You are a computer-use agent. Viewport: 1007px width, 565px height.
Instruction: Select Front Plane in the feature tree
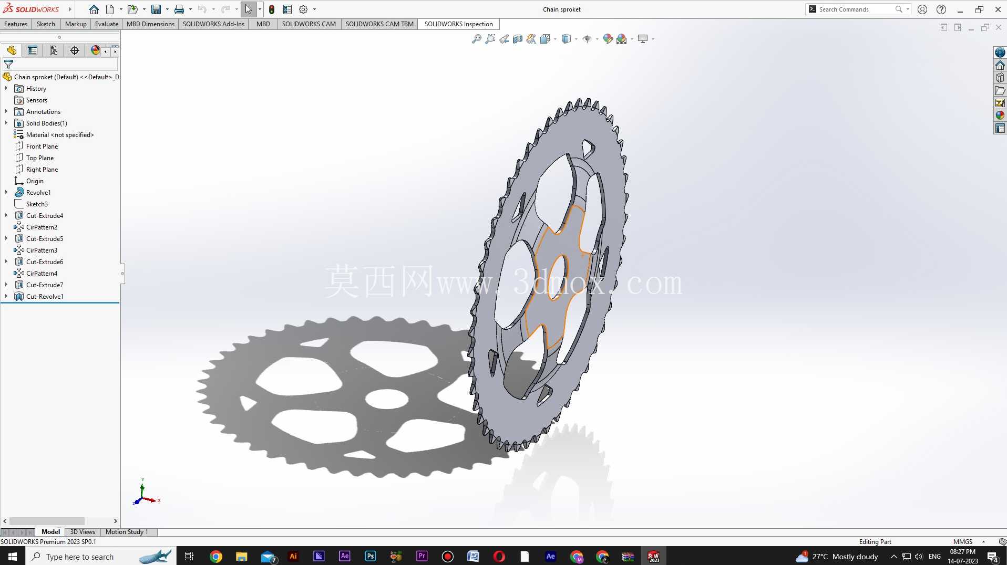(42, 147)
